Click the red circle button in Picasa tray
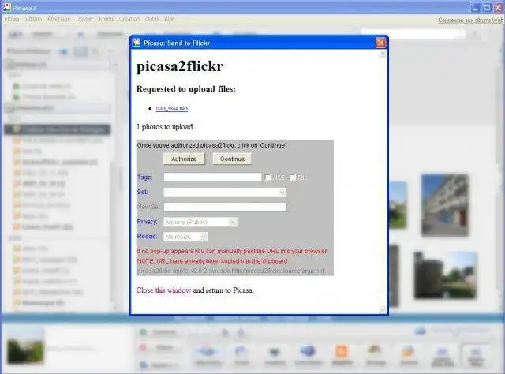The width and height of the screenshot is (505, 374). pos(144,347)
